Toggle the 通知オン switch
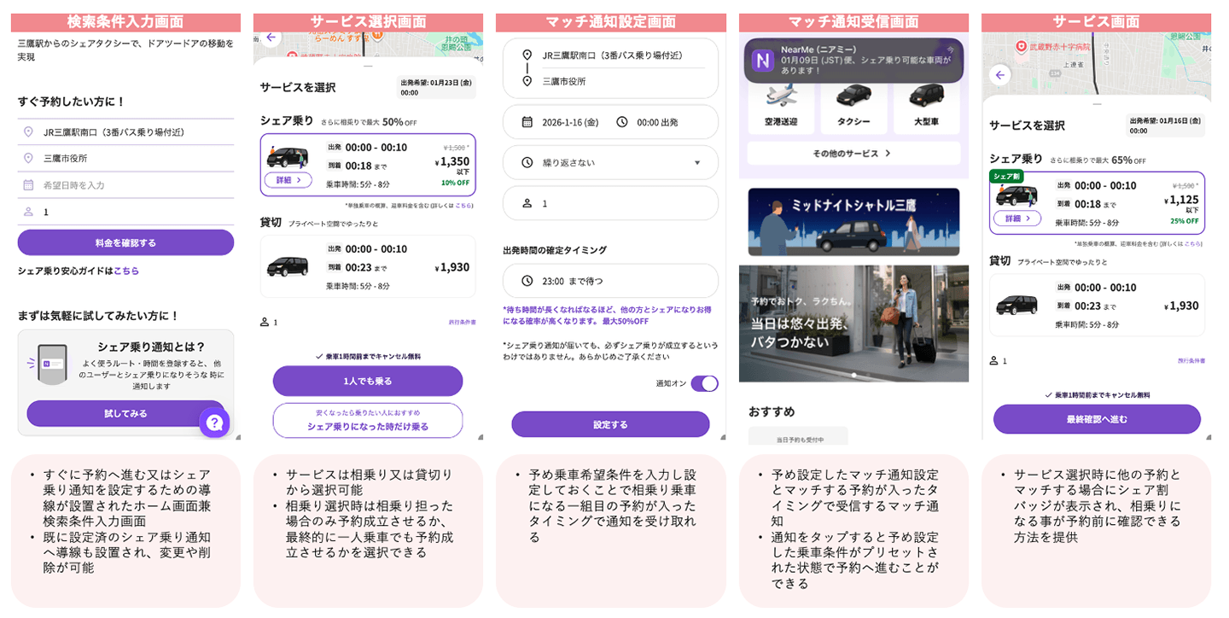Viewport: 1229px width, 618px height. (x=704, y=383)
